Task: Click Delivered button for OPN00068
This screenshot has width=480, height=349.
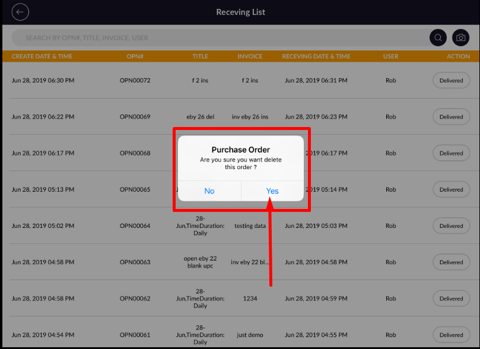Action: [451, 153]
